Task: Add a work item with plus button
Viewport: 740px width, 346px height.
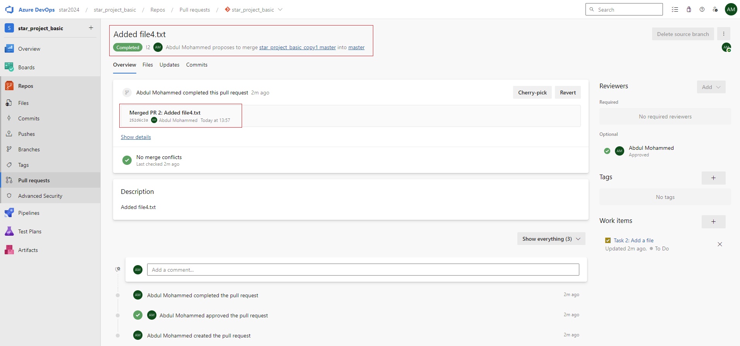Action: tap(714, 222)
